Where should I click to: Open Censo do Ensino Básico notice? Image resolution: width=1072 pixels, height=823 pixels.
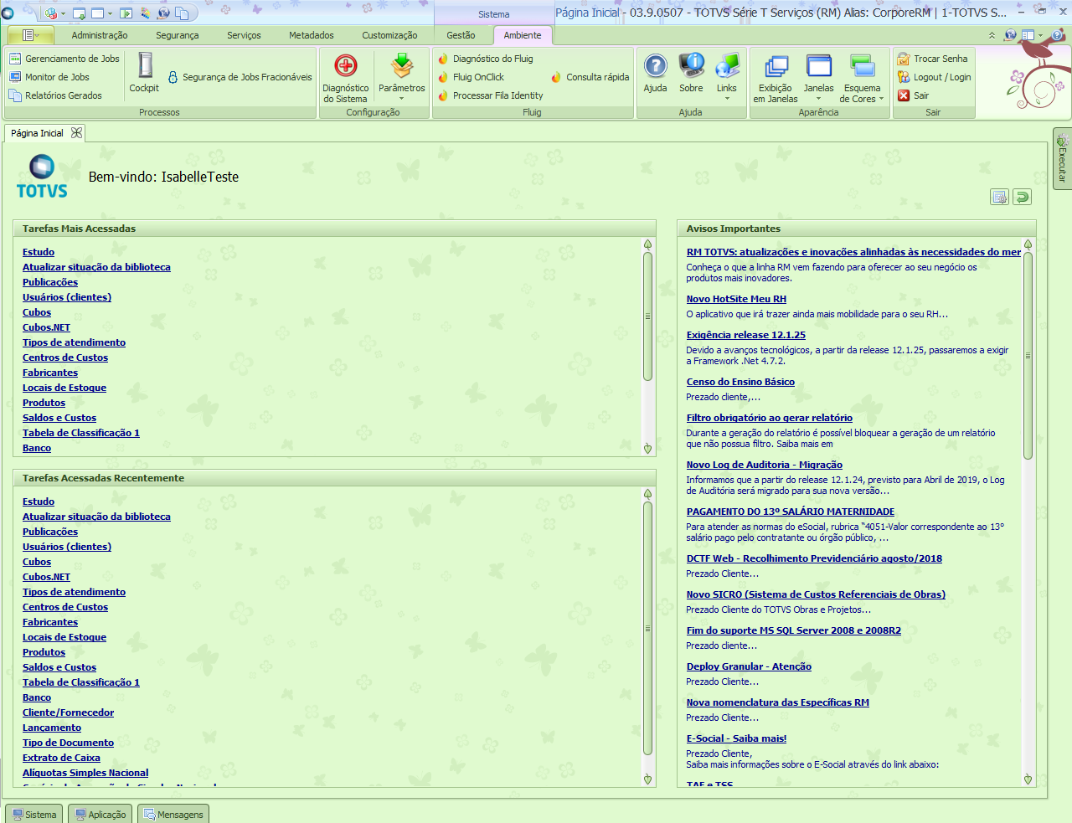pos(740,382)
